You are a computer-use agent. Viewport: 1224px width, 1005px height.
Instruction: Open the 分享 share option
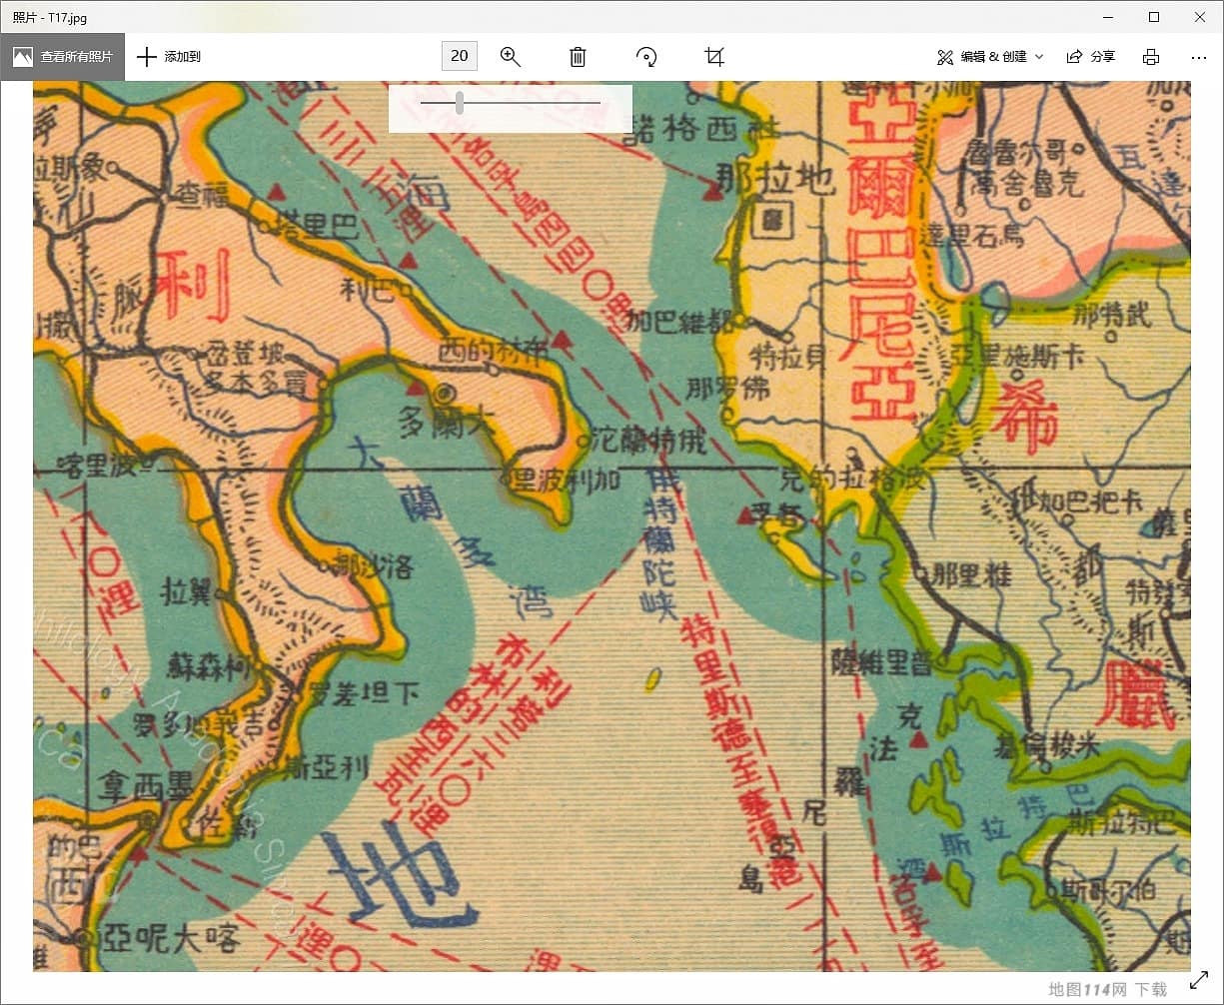point(1091,57)
